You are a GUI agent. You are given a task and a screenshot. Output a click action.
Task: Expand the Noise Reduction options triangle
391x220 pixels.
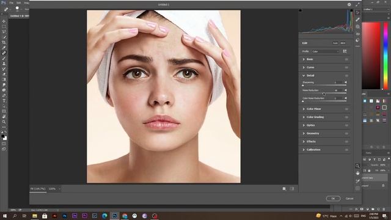[x=346, y=90]
